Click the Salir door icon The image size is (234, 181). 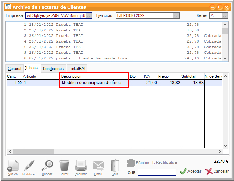click(x=115, y=166)
